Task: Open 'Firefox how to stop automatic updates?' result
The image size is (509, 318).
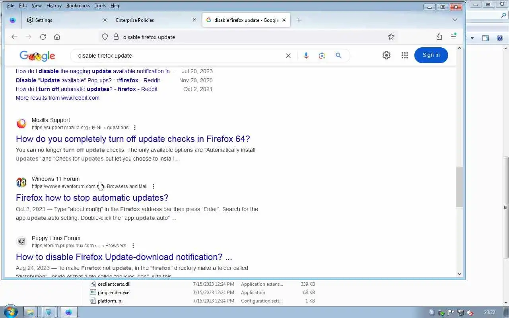Action: 92,198
